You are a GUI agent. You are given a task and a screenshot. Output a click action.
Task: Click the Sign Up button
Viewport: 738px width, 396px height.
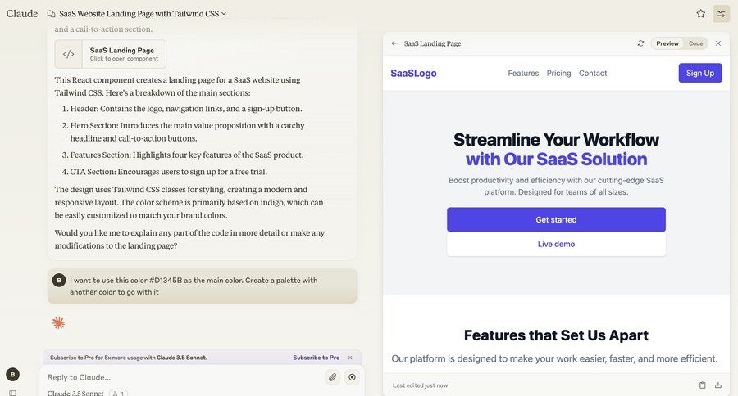point(700,73)
